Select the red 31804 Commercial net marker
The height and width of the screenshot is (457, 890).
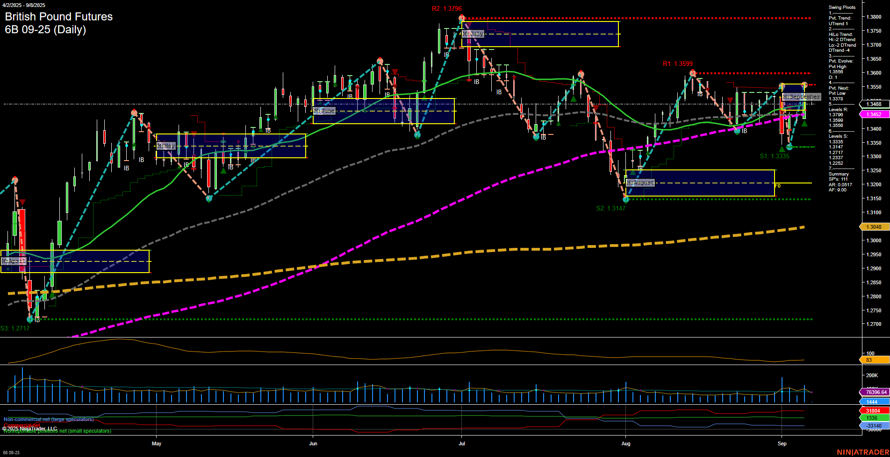point(872,410)
